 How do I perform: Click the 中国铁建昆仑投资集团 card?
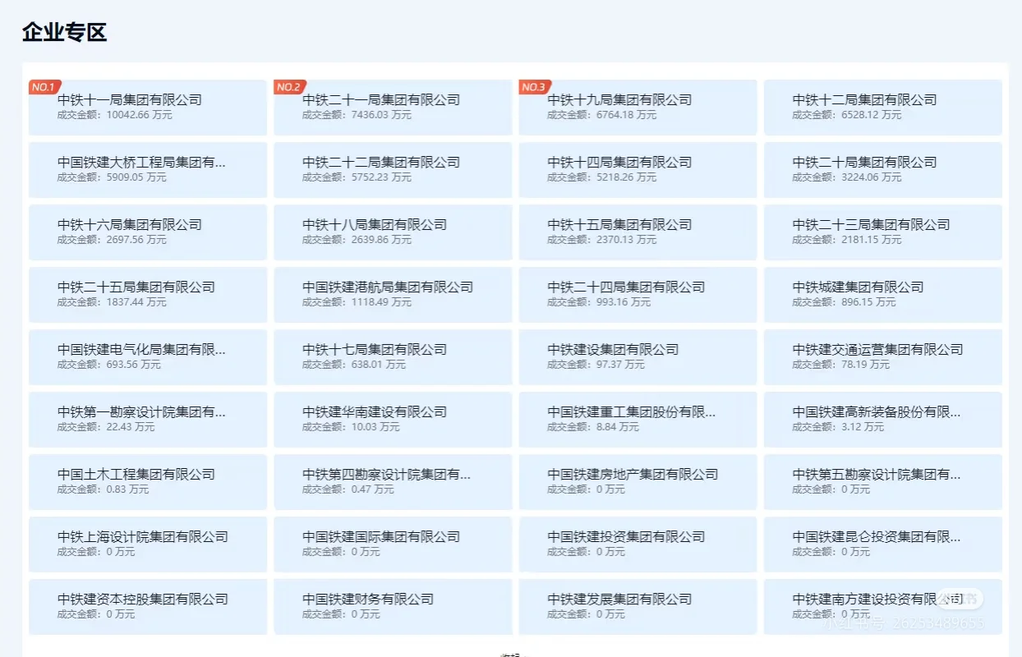[883, 544]
